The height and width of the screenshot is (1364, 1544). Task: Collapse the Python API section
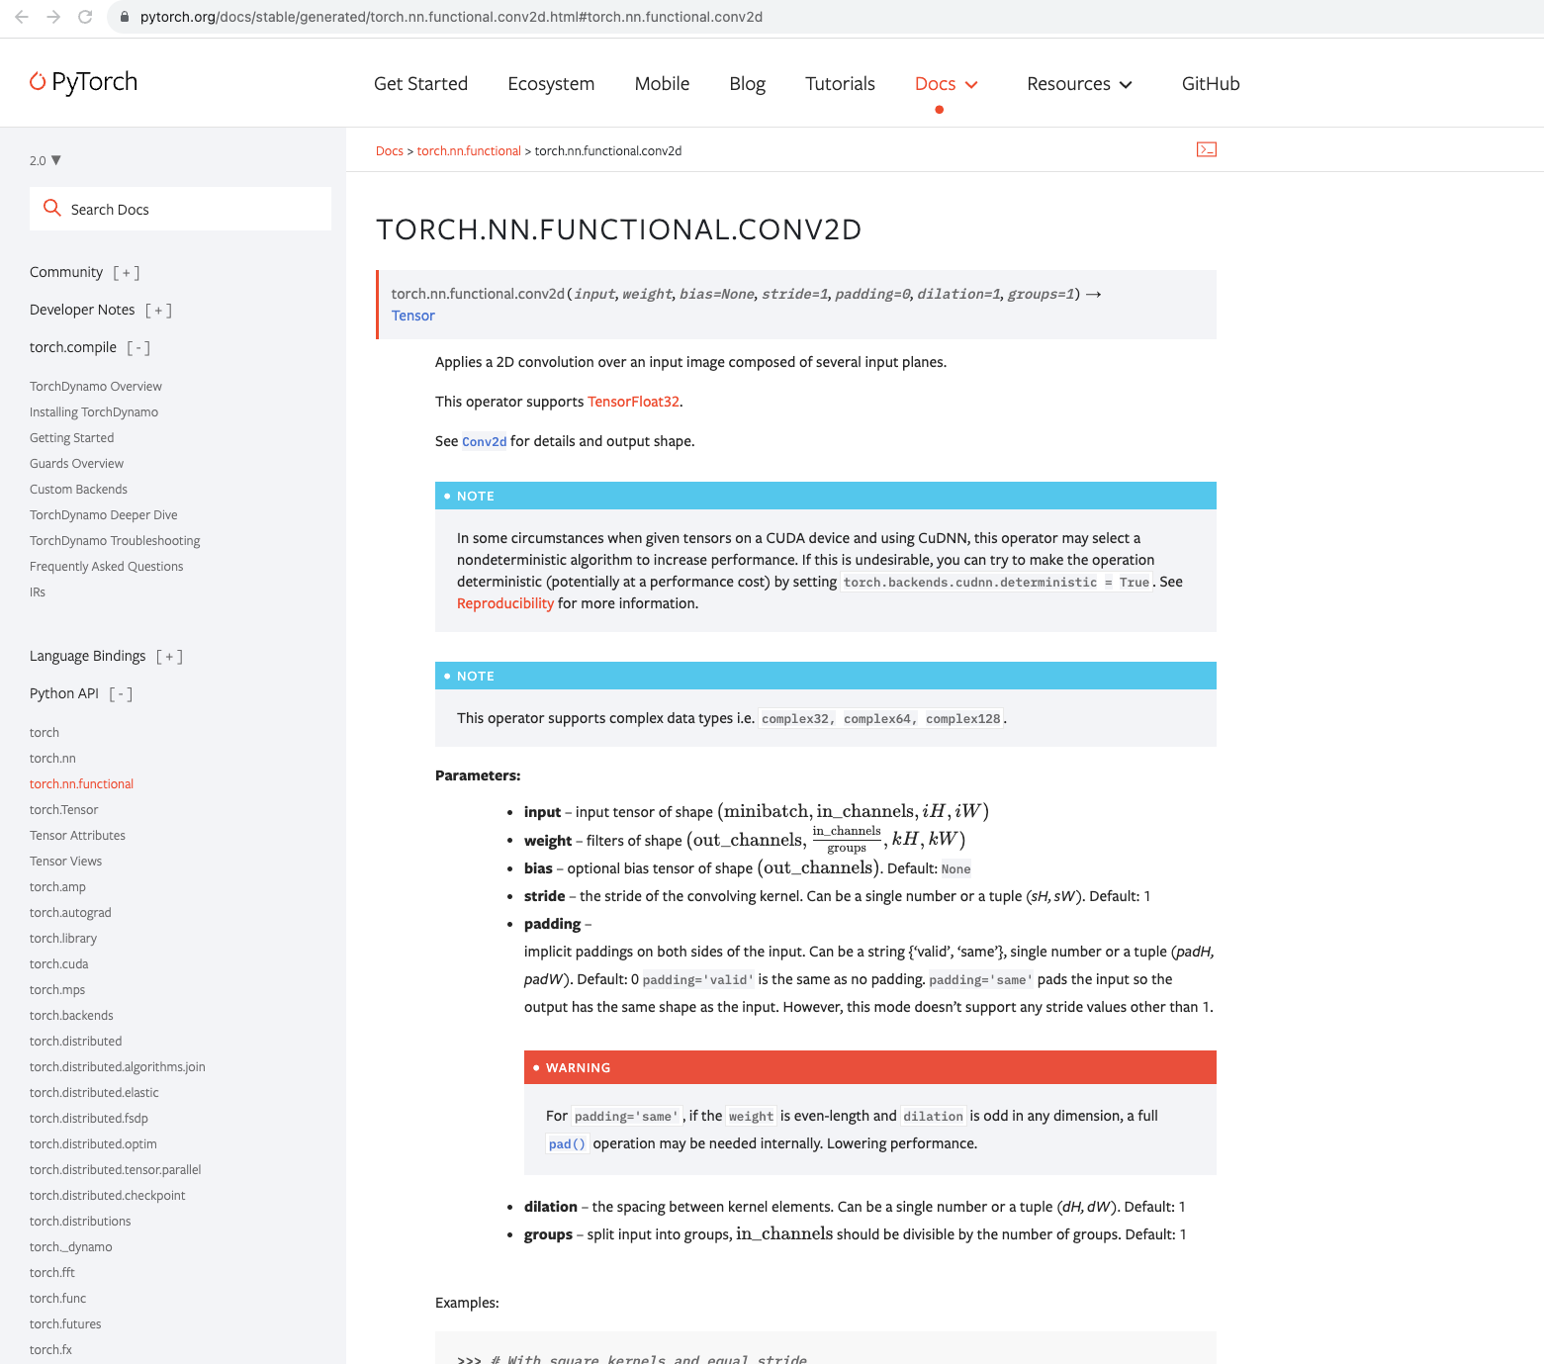coord(121,693)
